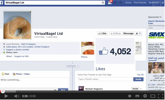The height and width of the screenshot is (100, 165).
Task: Select the Post tab
Action: coord(5,74)
